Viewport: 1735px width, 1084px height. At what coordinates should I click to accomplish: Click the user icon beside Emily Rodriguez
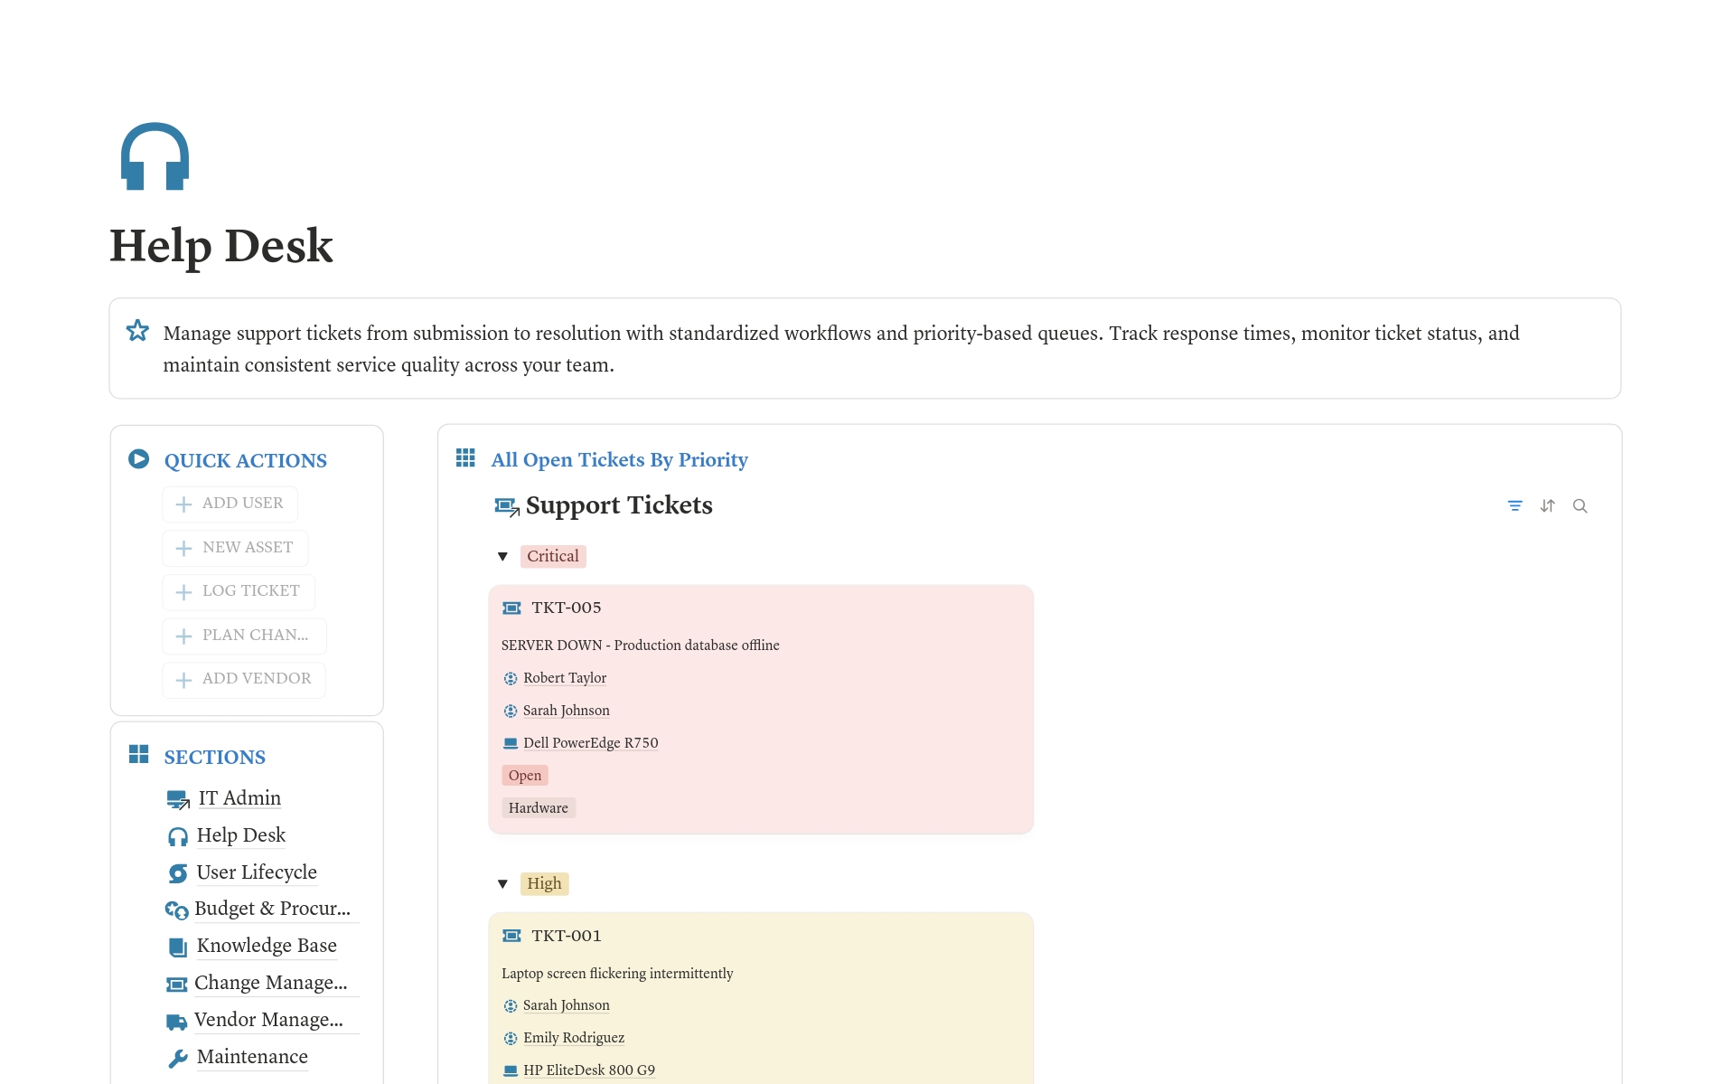click(511, 1038)
